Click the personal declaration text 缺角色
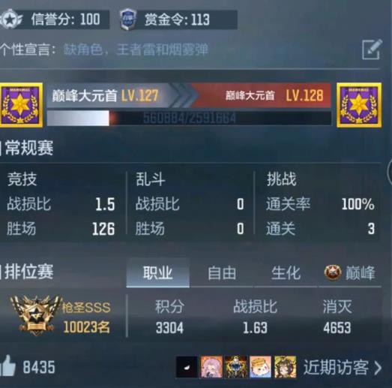 click(83, 50)
